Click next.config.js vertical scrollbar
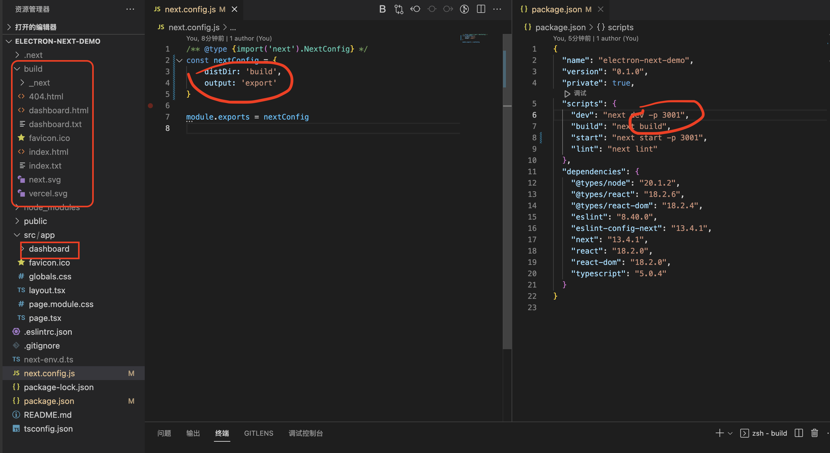Viewport: 830px width, 453px height. point(507,191)
